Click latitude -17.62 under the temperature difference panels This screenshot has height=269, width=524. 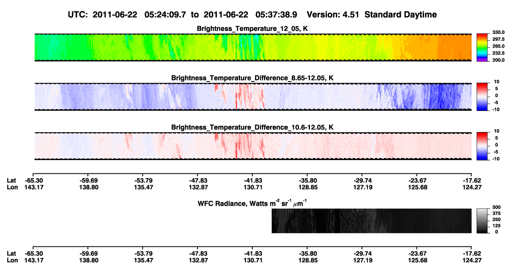(472, 181)
